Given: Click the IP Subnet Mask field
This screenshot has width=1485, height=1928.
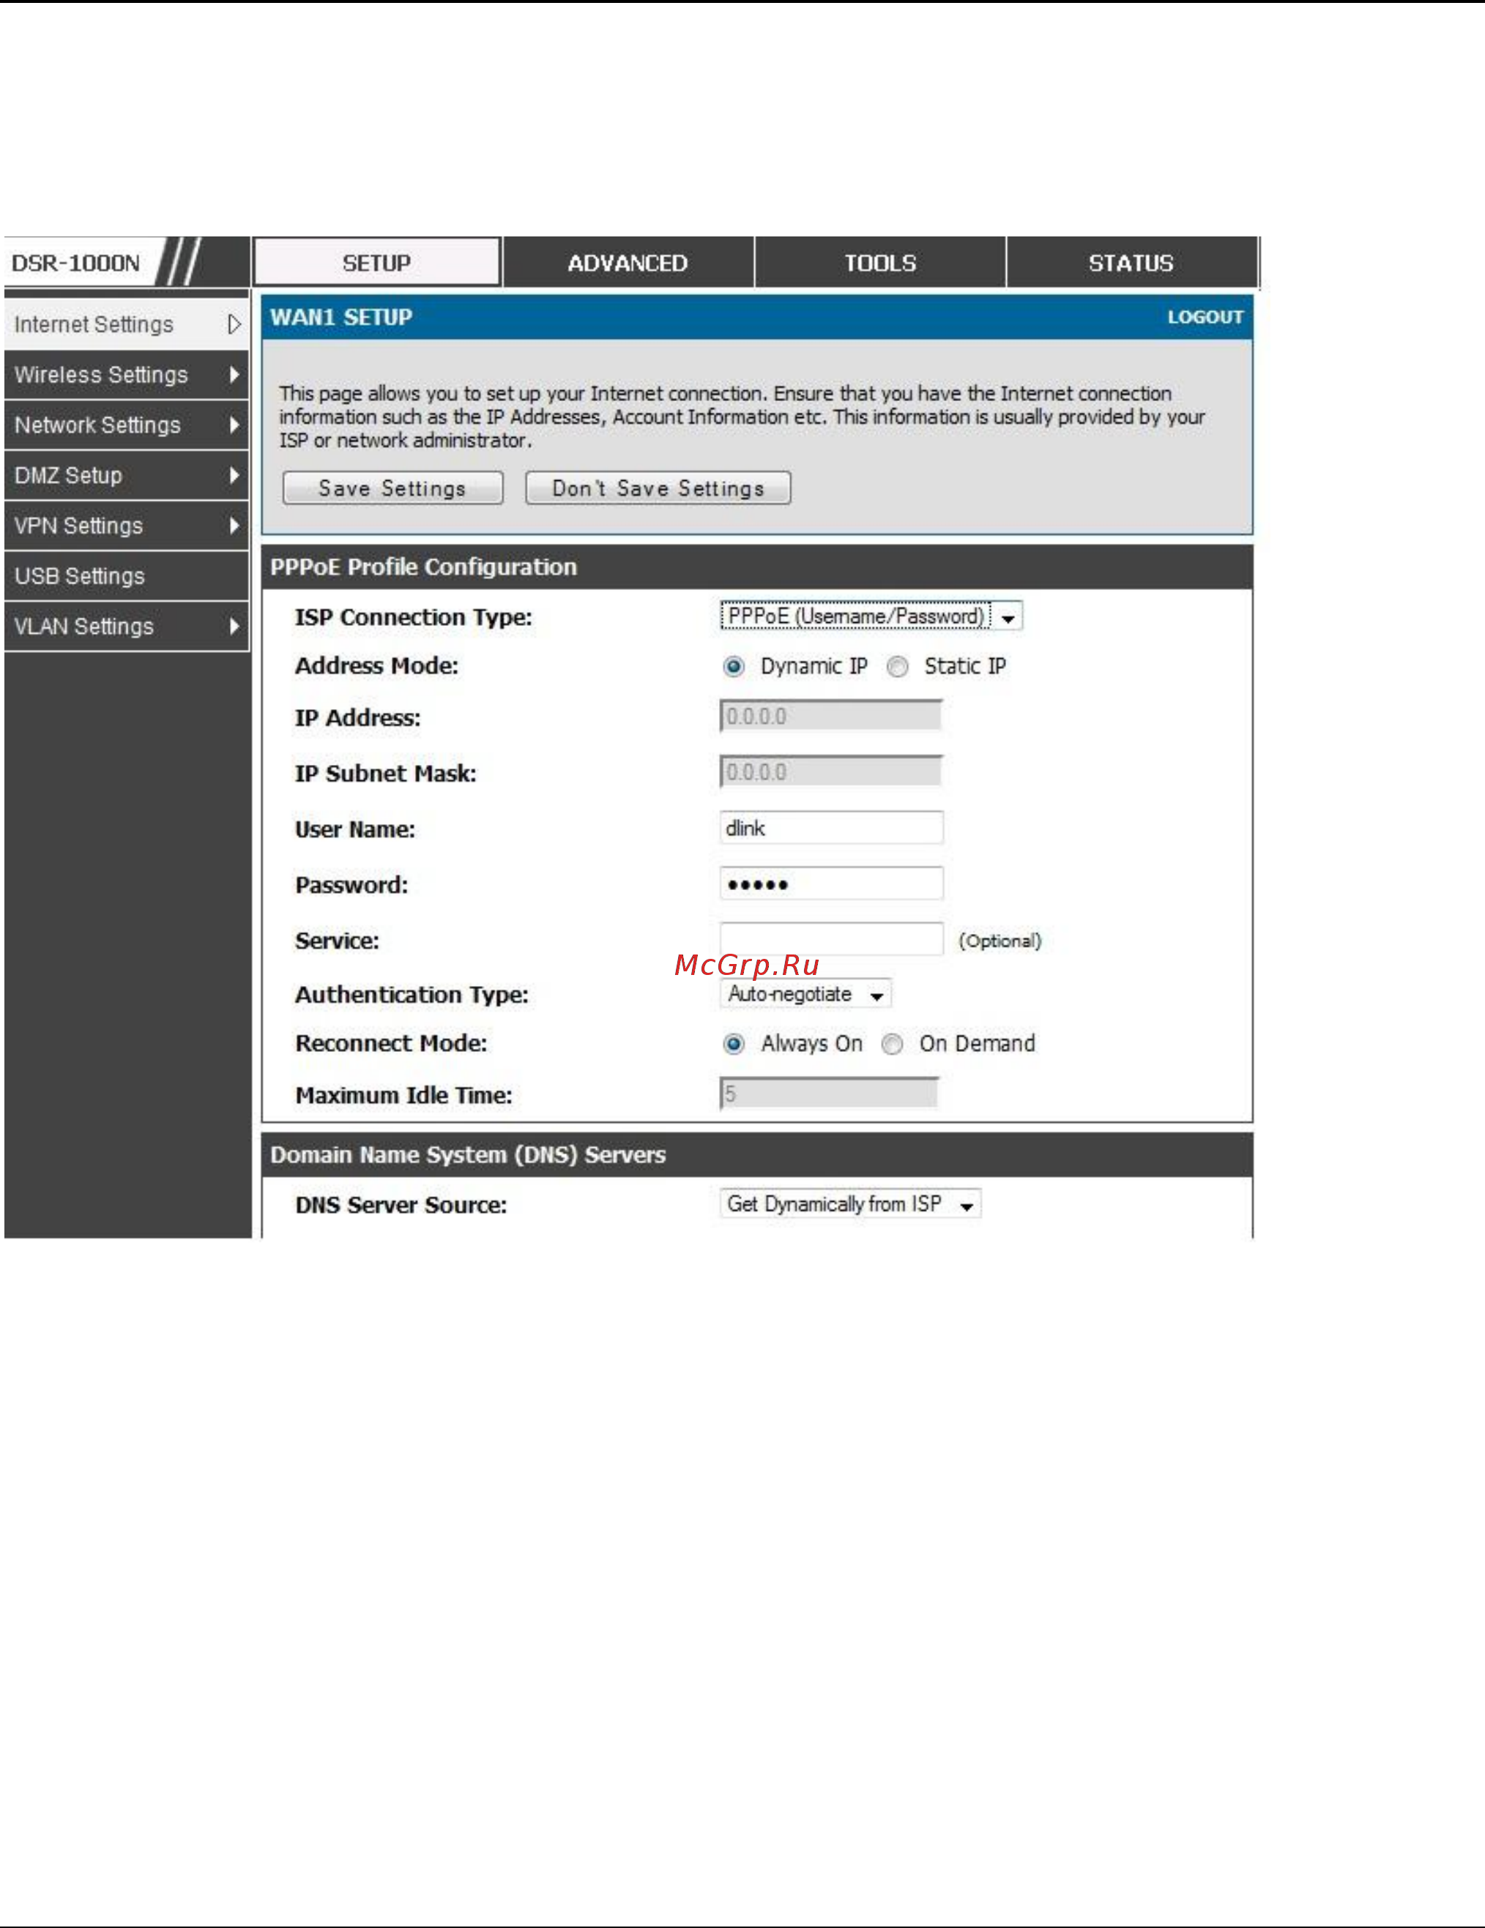Looking at the screenshot, I should point(831,771).
